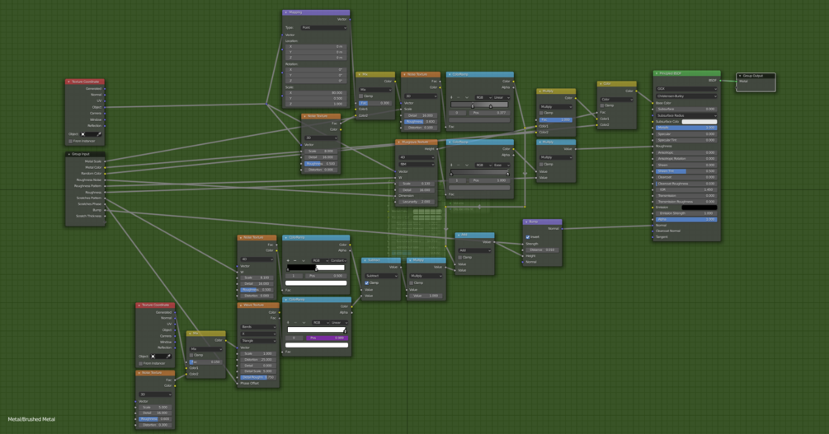The width and height of the screenshot is (829, 434).
Task: Collapse the Group Input node
Action: (x=68, y=154)
